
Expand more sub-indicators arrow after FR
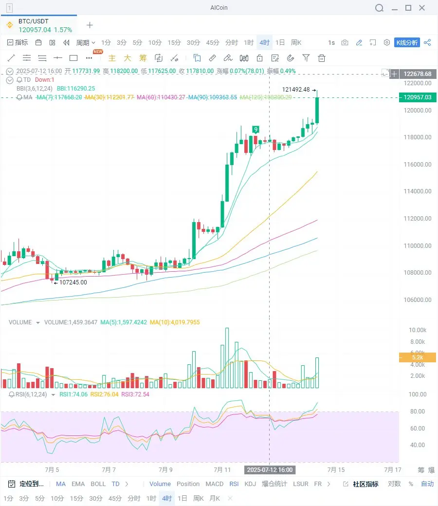(328, 484)
